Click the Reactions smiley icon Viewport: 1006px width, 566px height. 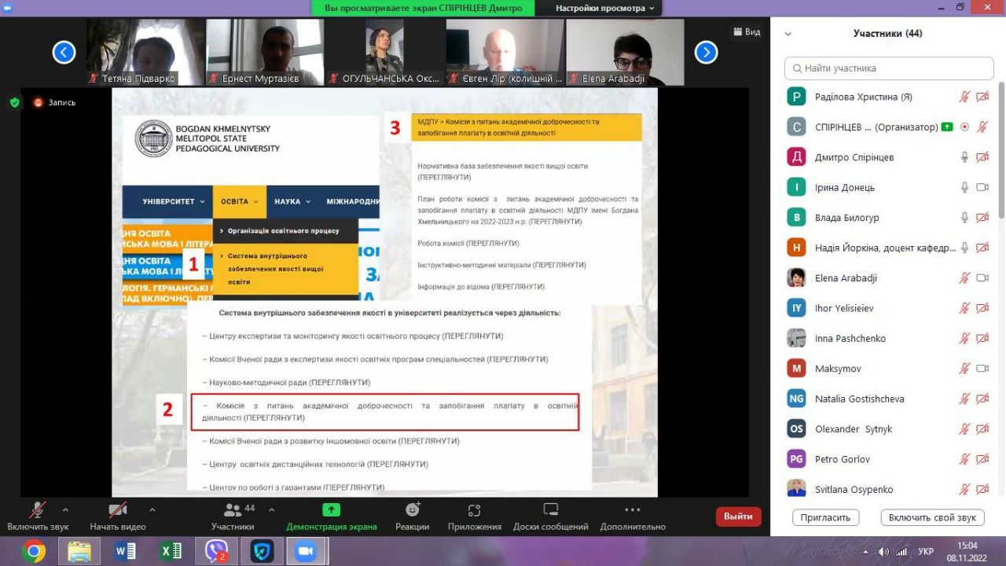[412, 510]
